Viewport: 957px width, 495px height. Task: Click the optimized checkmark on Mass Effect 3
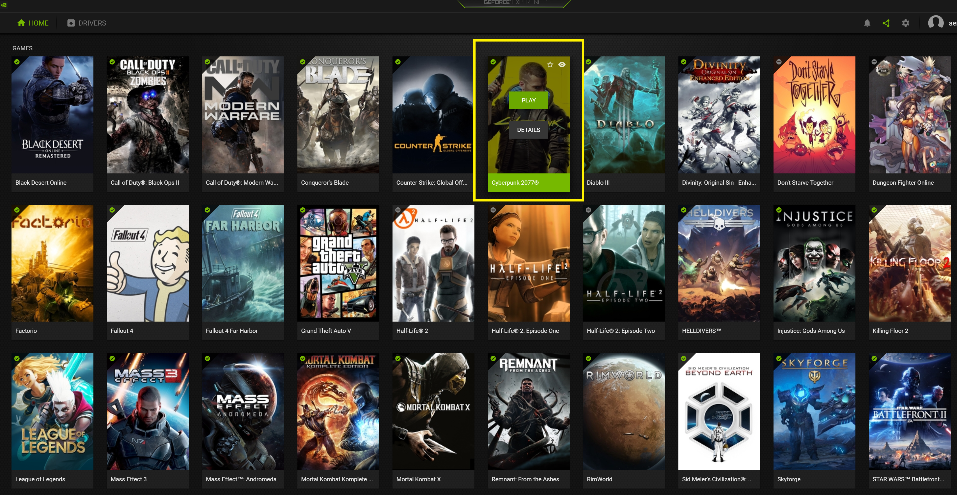[112, 359]
